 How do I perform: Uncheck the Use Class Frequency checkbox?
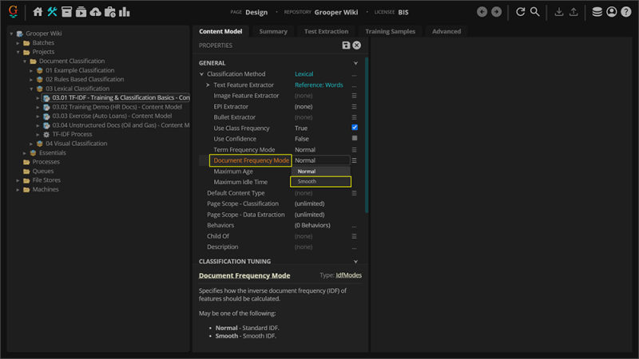coord(355,128)
